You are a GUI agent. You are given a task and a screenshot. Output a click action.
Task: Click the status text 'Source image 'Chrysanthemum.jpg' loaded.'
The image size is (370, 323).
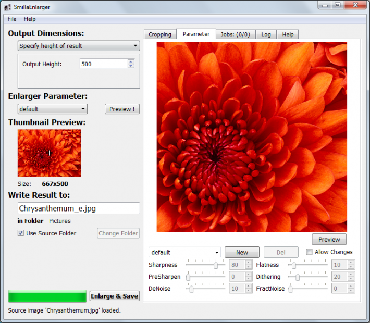65,310
